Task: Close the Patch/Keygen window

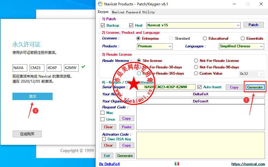Action: click(x=261, y=4)
